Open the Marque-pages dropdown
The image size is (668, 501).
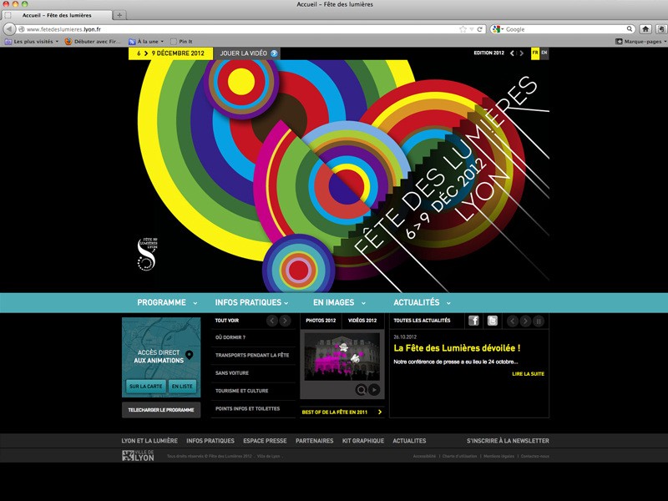(x=641, y=41)
